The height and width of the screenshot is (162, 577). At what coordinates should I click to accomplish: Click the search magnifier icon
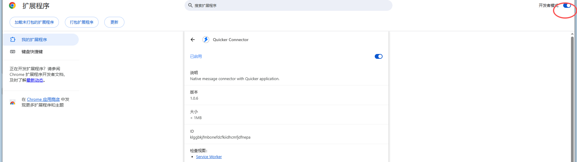(x=190, y=5)
